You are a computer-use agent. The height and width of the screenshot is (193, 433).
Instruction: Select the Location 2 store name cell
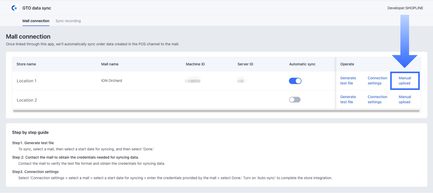(27, 100)
